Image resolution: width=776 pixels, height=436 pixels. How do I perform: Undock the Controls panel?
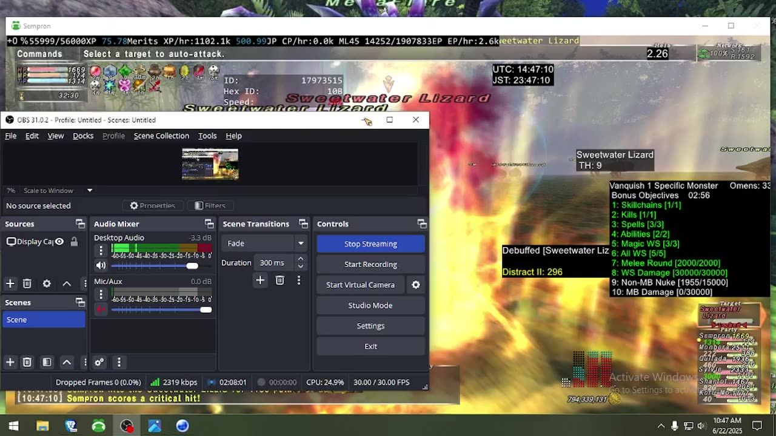point(422,224)
